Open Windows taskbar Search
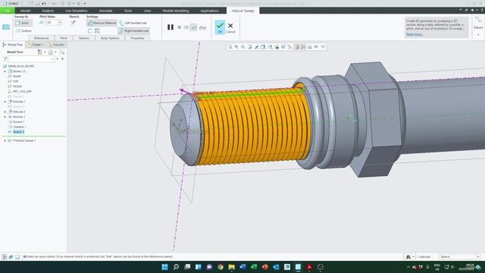 point(176,267)
